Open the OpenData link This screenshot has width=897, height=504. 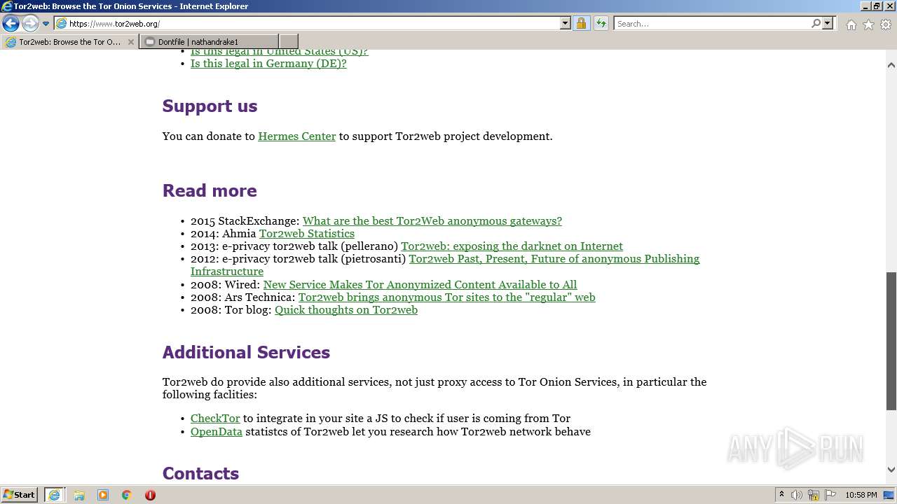(x=217, y=431)
